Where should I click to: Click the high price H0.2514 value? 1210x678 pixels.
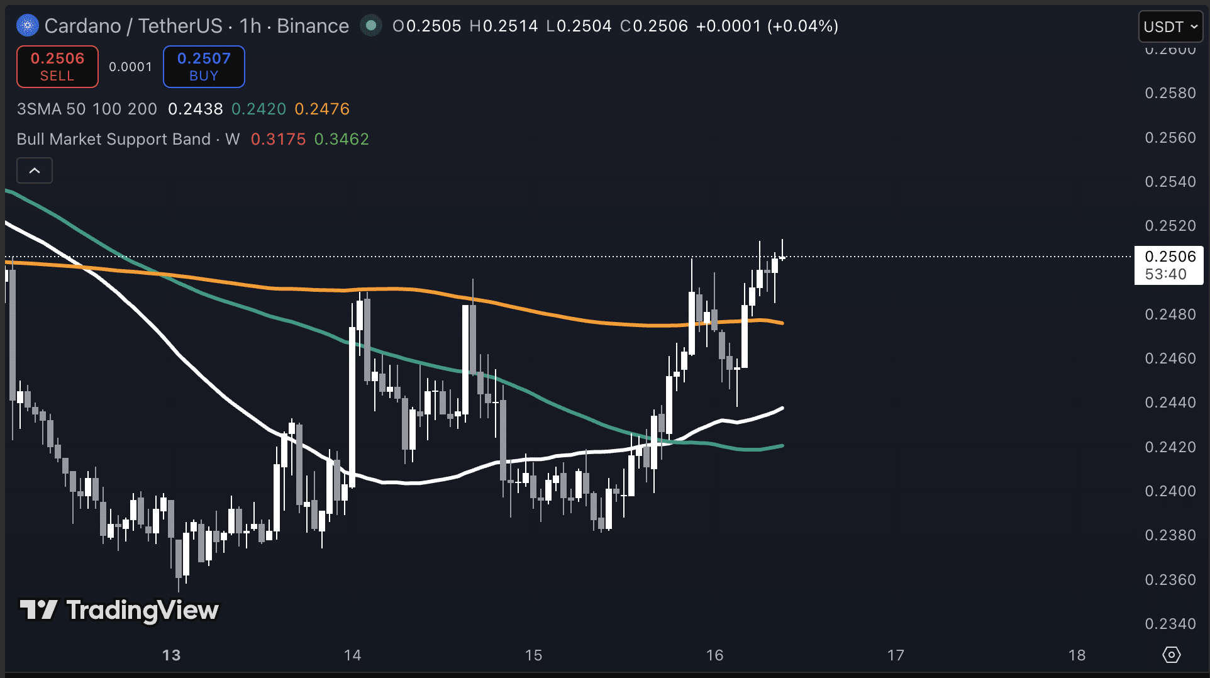point(504,26)
